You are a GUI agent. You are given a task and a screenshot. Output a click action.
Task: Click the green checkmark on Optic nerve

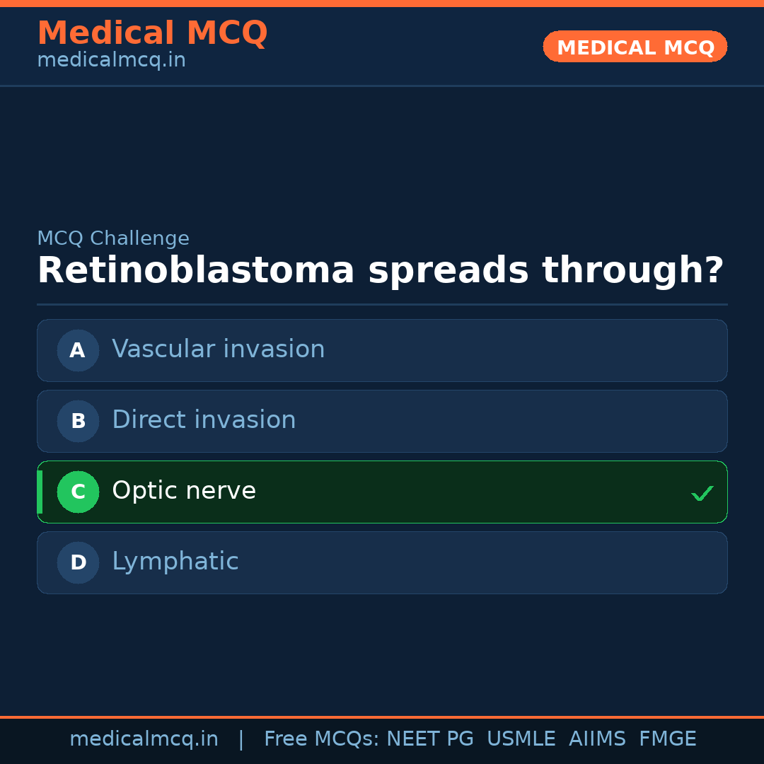(702, 493)
